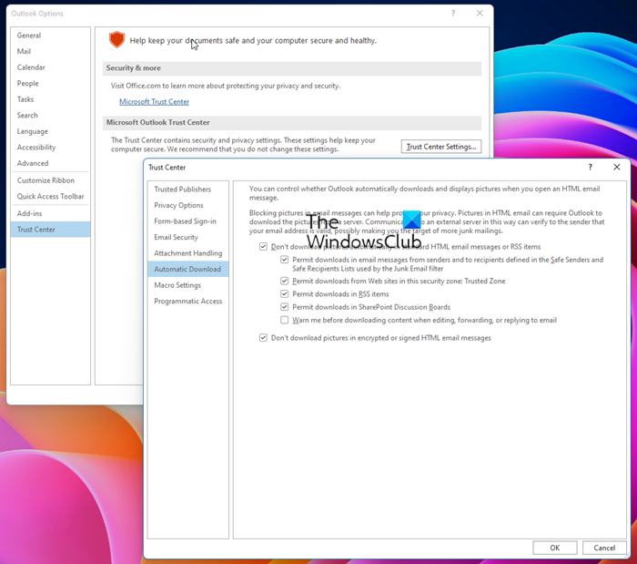Open Add-ins options category

tap(50, 213)
